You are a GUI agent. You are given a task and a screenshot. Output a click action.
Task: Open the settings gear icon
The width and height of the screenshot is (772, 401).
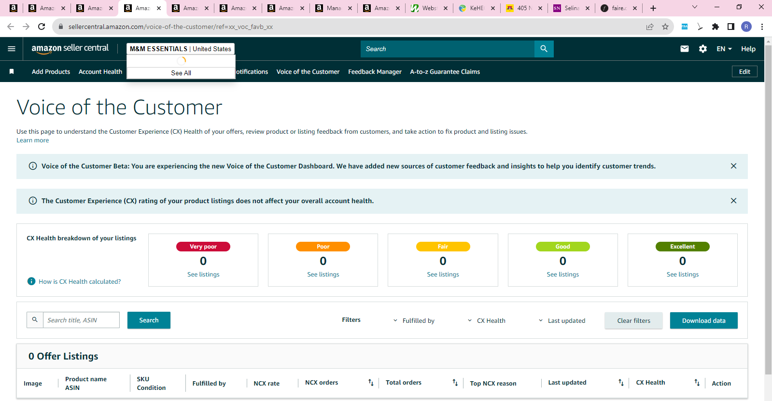coord(703,49)
